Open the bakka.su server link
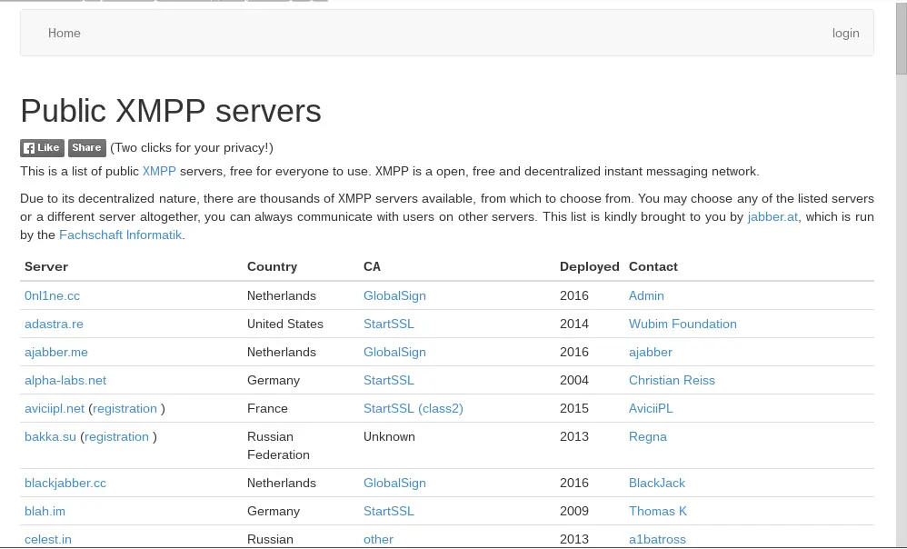The width and height of the screenshot is (907, 549). 50,437
